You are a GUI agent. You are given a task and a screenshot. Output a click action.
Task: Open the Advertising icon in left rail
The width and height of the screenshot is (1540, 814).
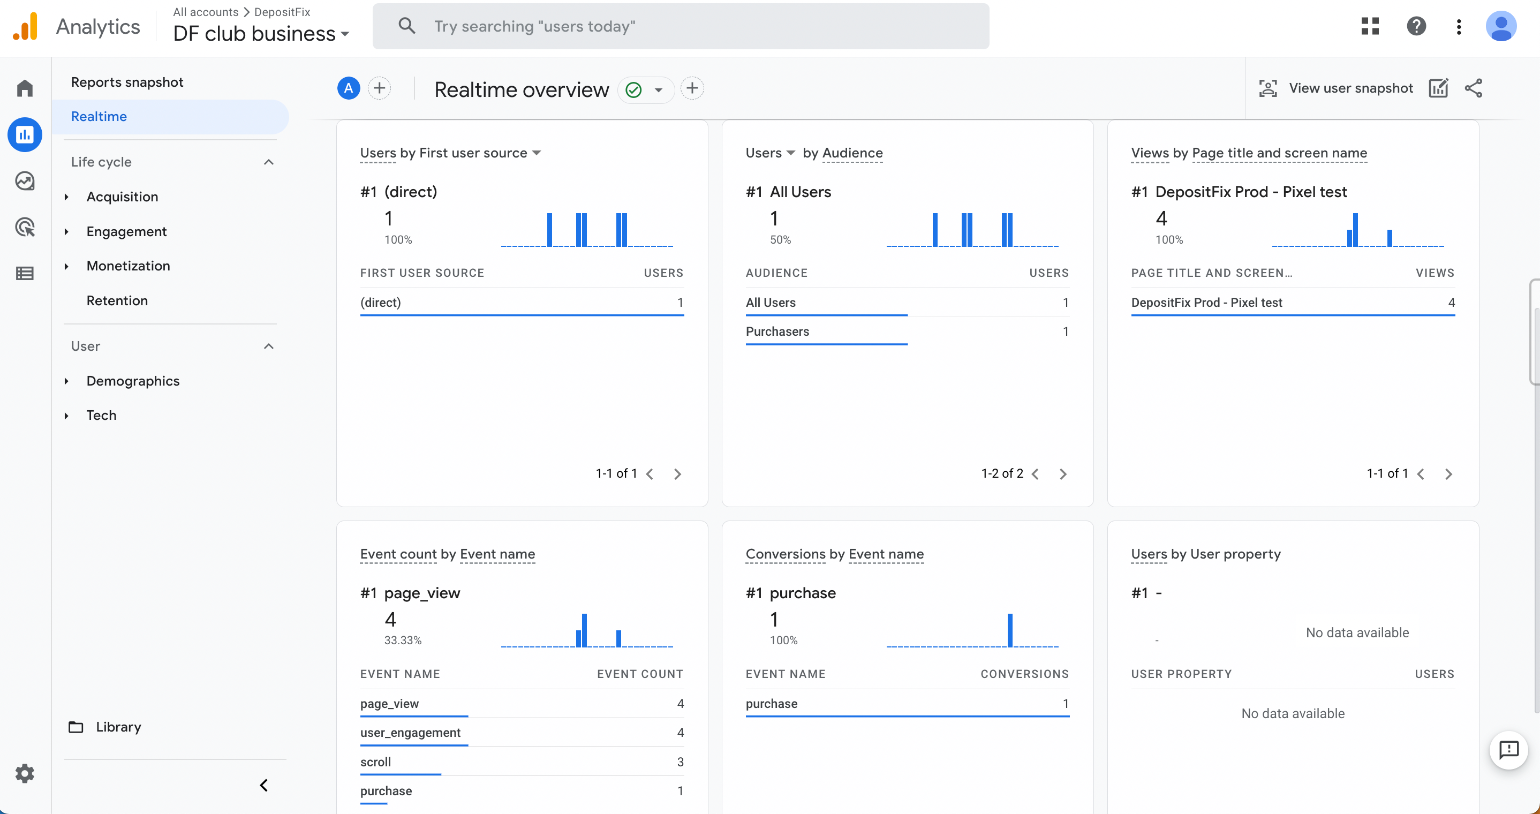point(25,227)
